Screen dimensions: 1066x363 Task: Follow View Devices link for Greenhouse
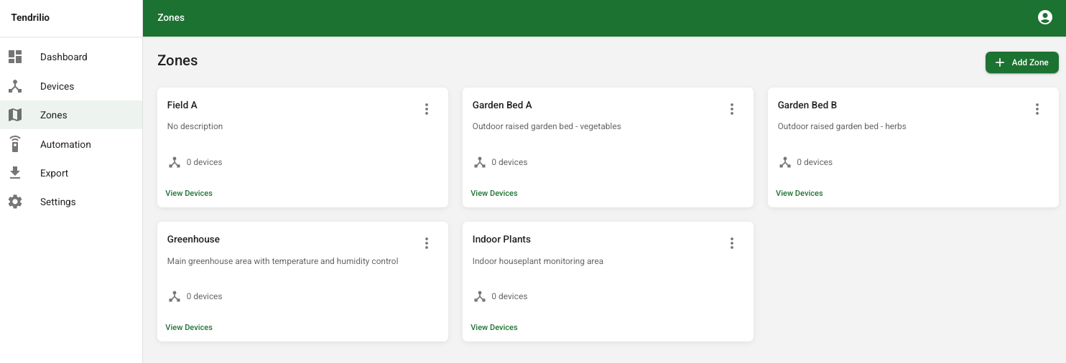[x=189, y=327]
